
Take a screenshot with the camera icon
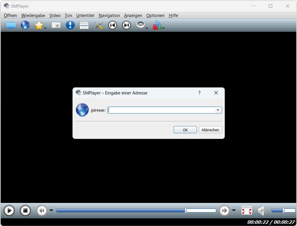click(56, 25)
